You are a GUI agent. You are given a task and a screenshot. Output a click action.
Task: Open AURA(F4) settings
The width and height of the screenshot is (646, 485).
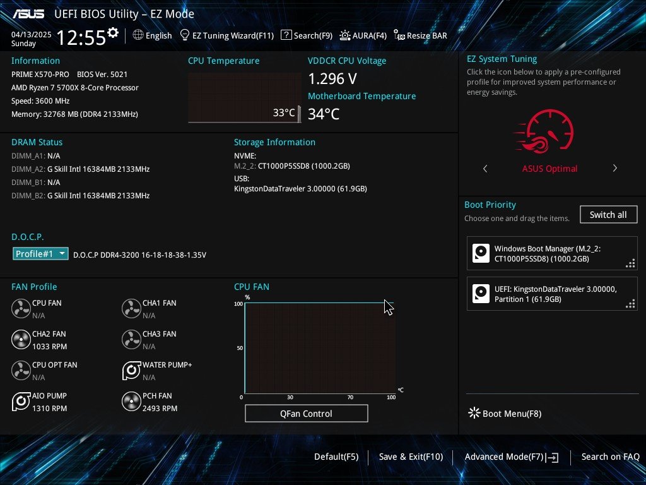[x=363, y=35]
